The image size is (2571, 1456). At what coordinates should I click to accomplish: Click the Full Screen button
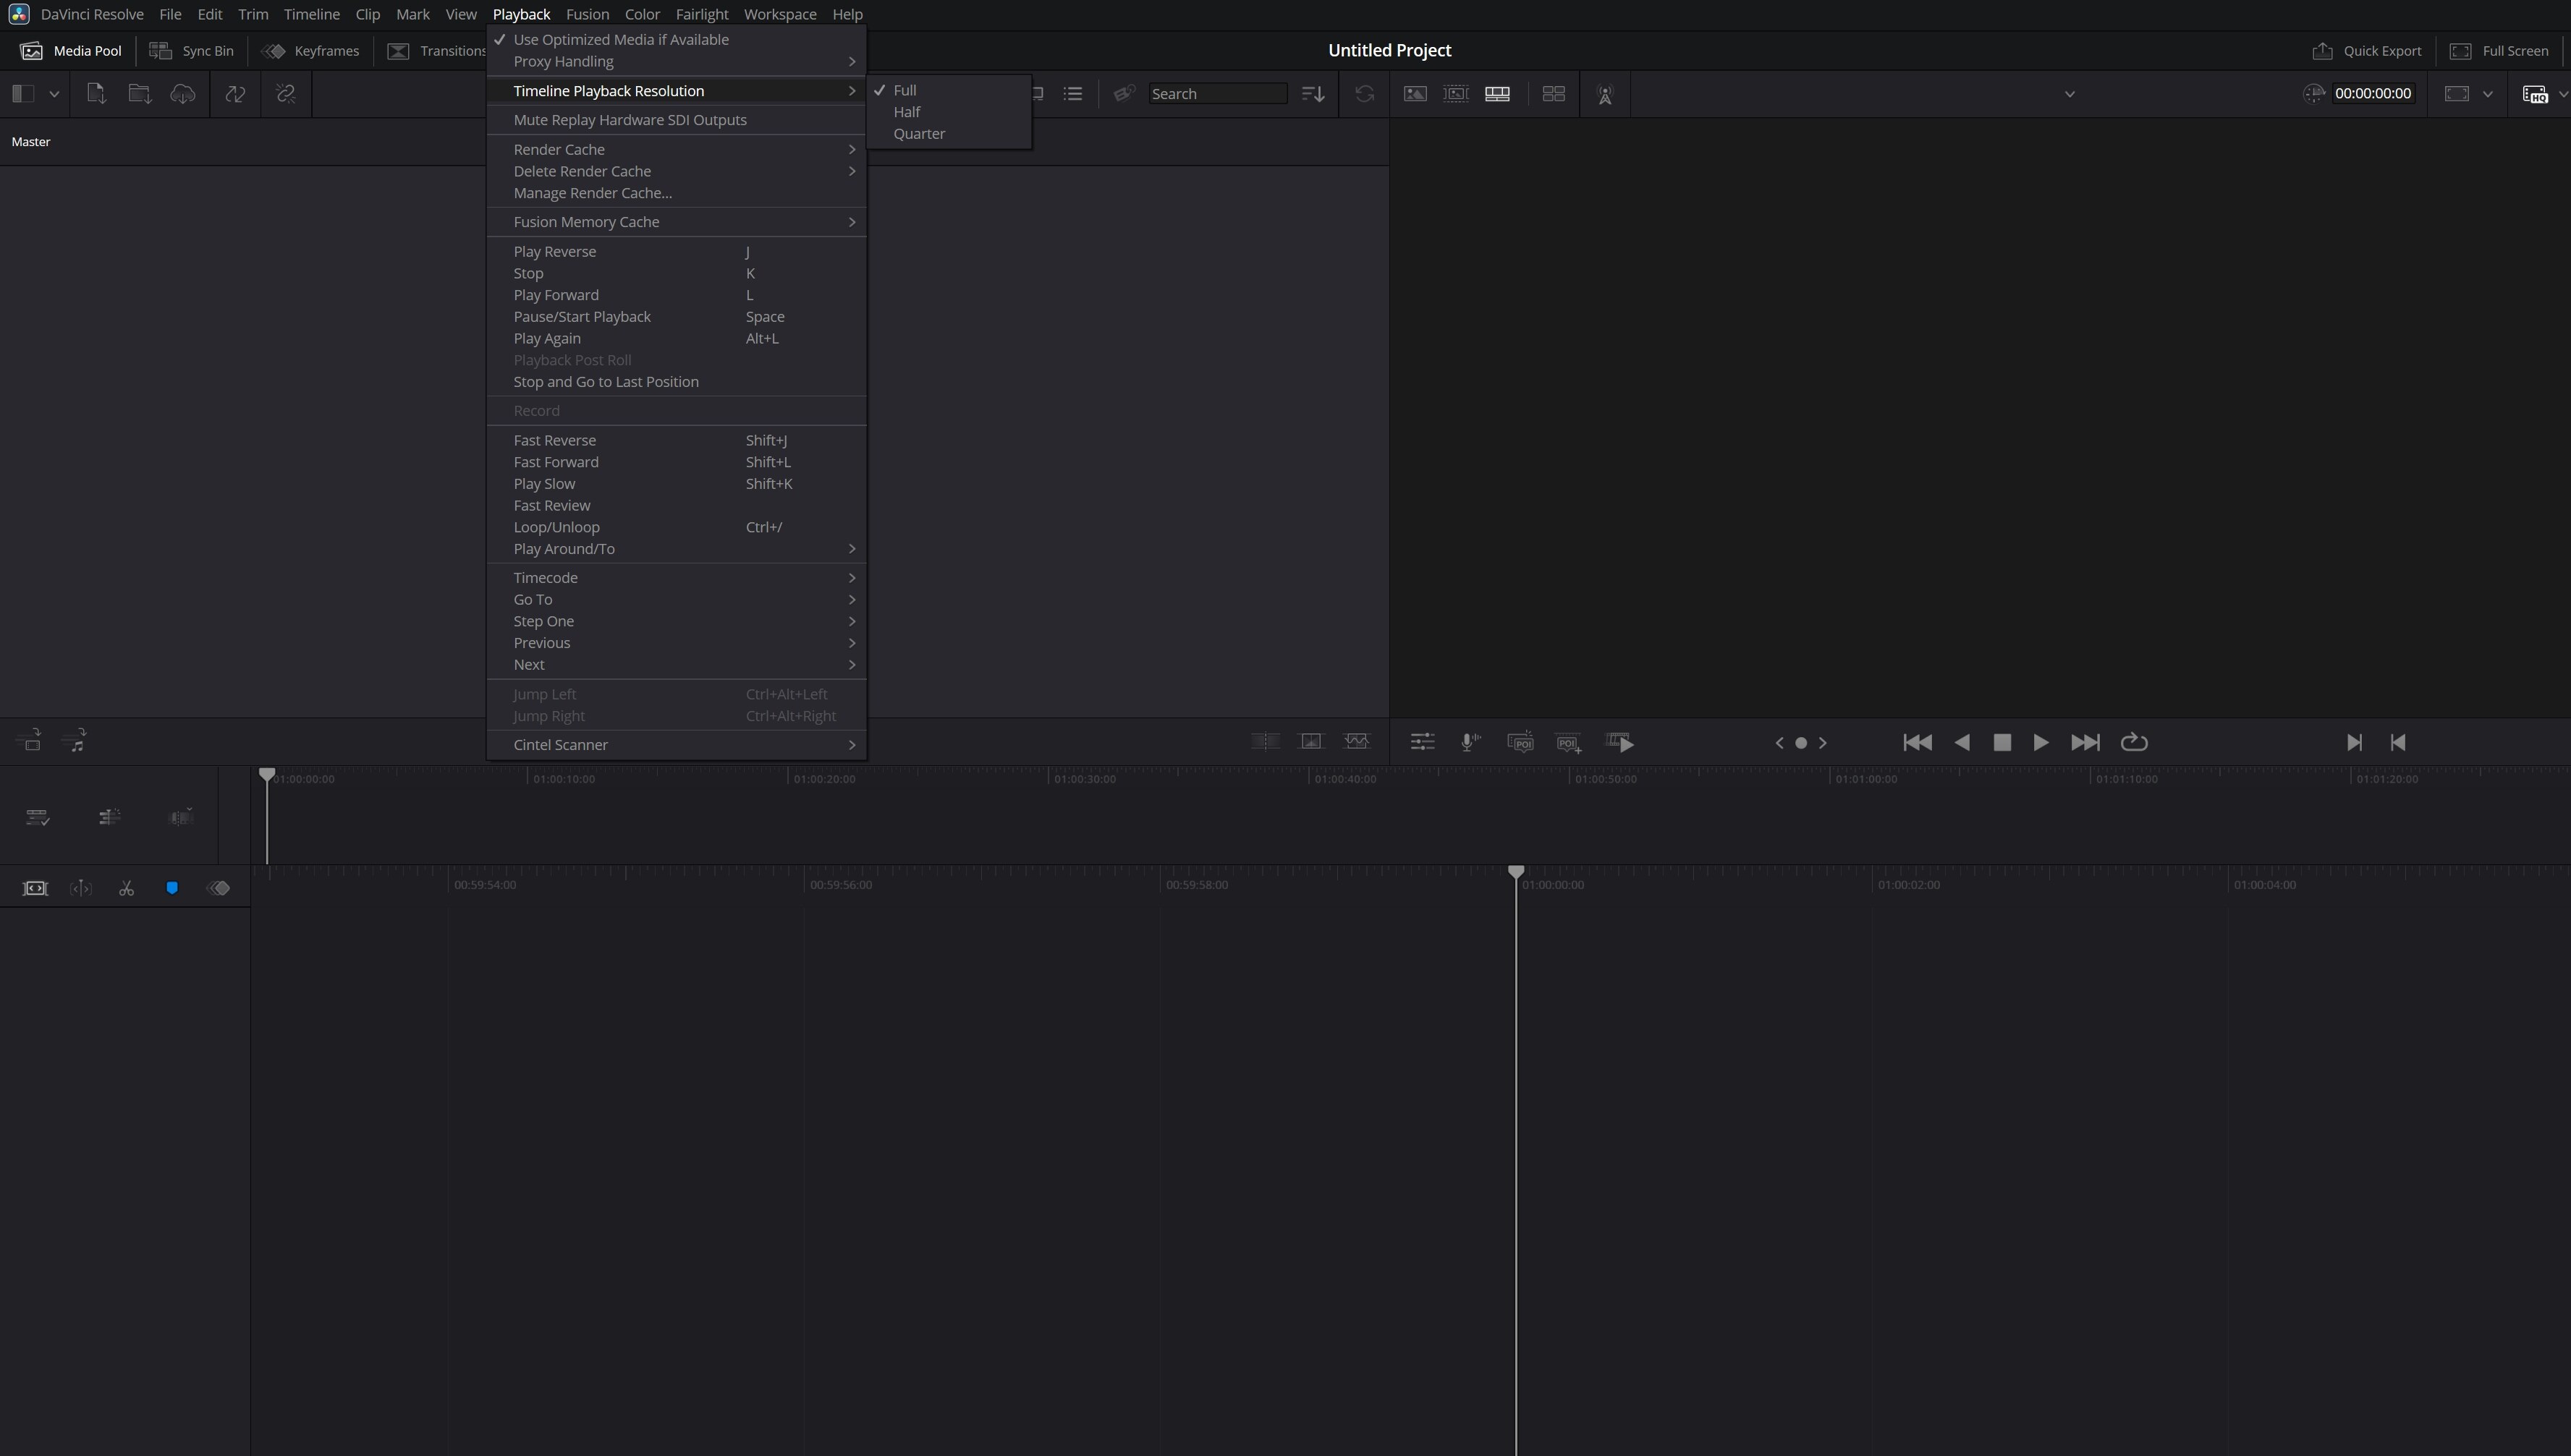pos(2500,51)
